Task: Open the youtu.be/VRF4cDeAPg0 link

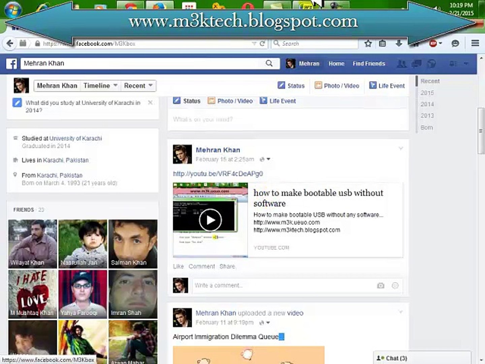Action: 218,174
